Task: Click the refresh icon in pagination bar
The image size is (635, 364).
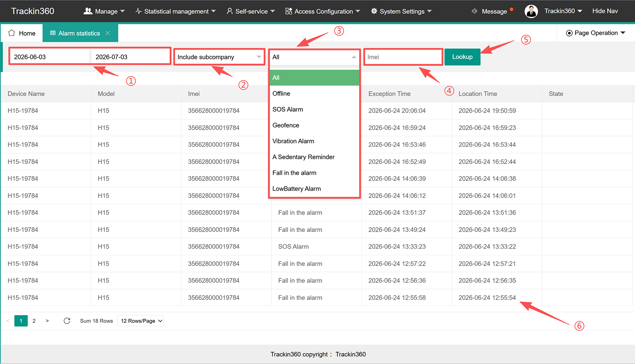Action: tap(67, 321)
